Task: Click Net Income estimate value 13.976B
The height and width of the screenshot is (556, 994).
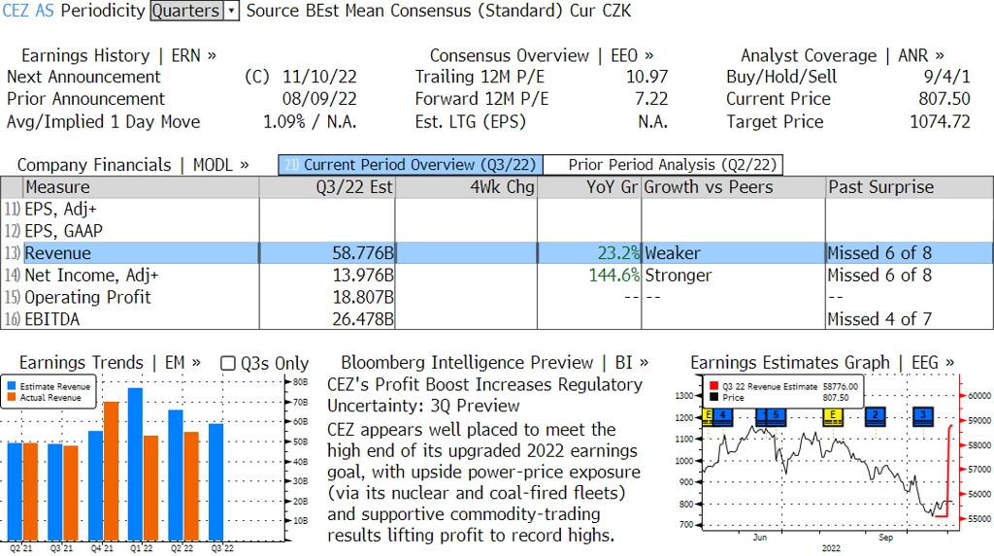Action: pos(363,276)
